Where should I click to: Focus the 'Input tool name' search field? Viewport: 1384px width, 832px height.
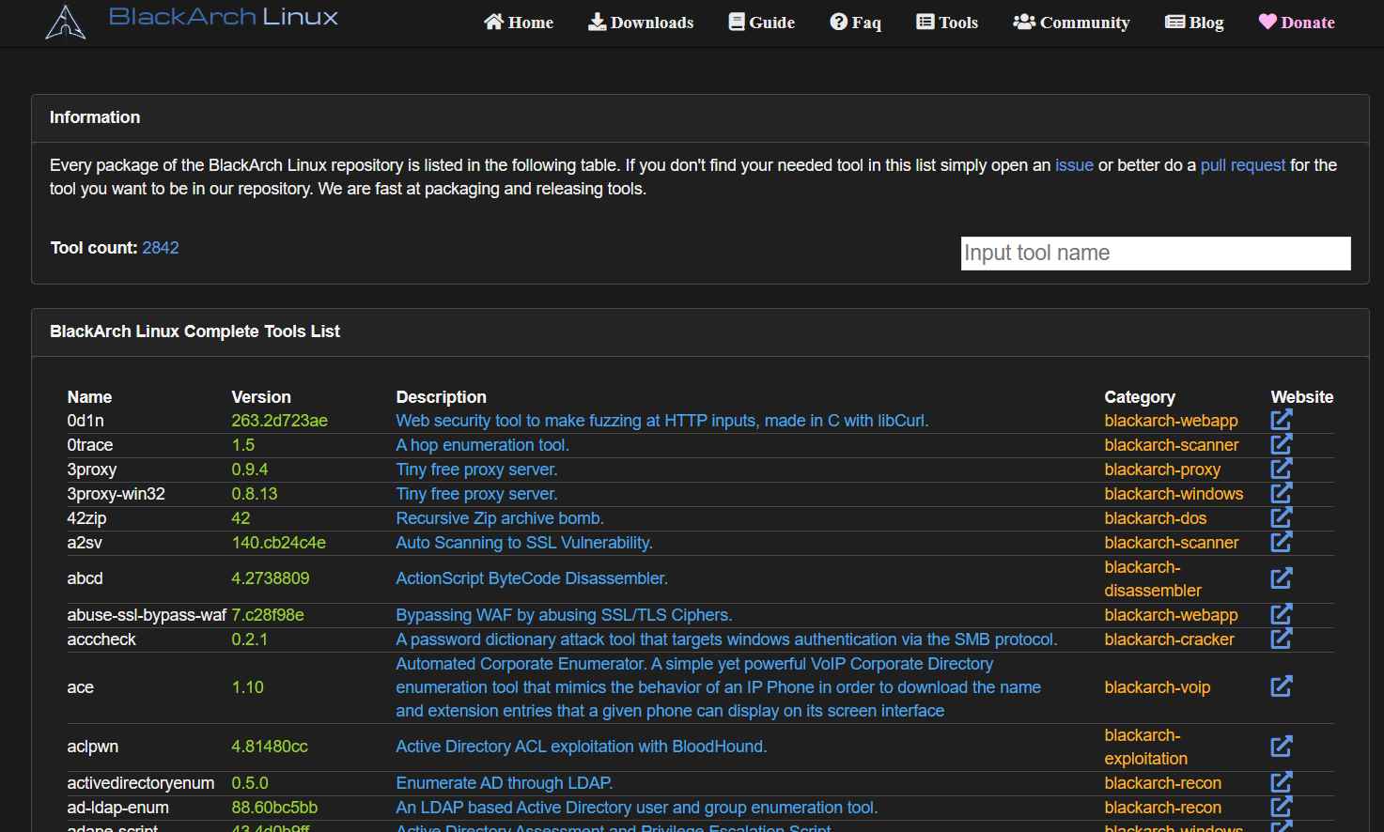[1156, 254]
